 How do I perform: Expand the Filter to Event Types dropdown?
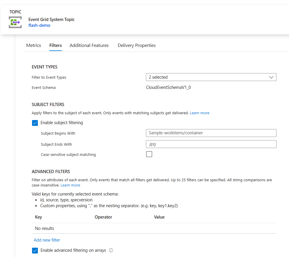click(211, 77)
